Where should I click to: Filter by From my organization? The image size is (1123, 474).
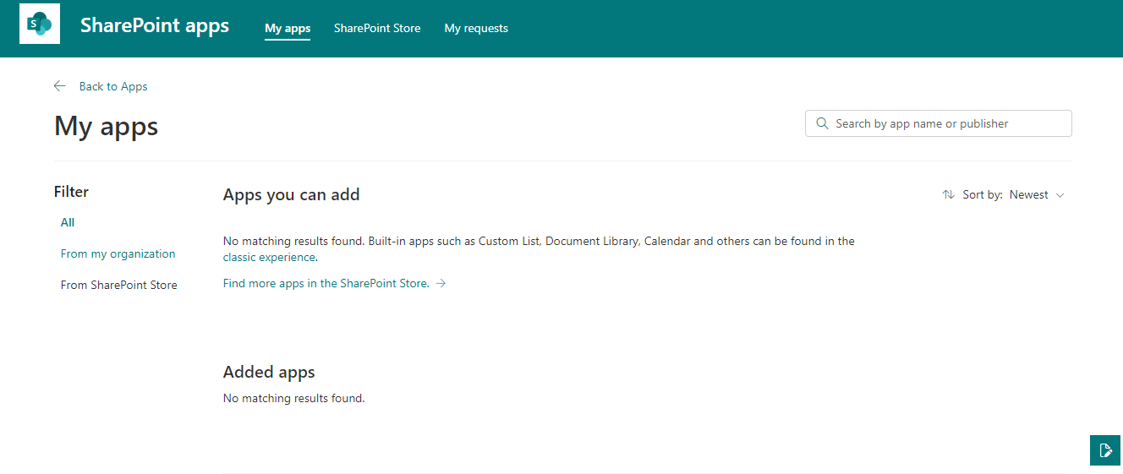pos(118,253)
